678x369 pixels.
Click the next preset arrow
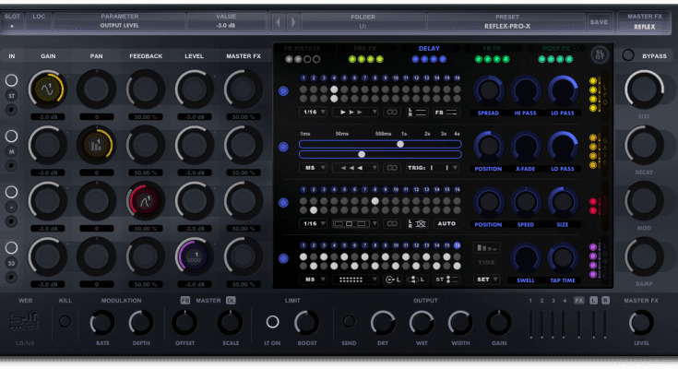click(293, 21)
